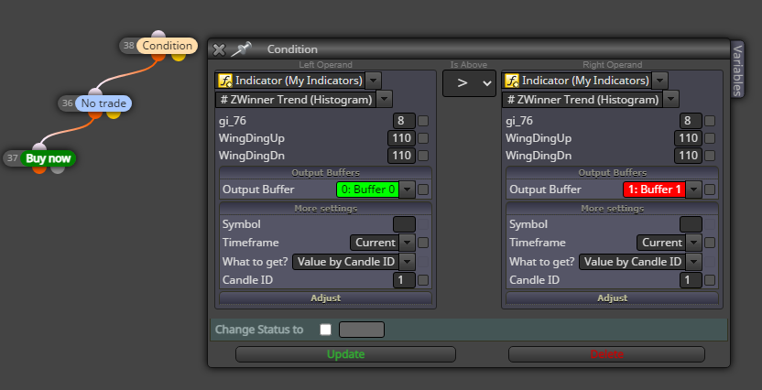
Task: Click Right Operand gi_76 value field
Action: pos(691,121)
